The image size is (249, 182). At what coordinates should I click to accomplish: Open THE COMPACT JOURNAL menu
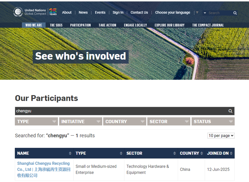tap(208, 25)
